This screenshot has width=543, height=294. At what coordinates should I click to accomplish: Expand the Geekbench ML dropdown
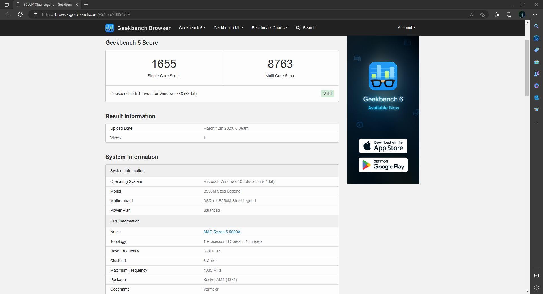229,28
